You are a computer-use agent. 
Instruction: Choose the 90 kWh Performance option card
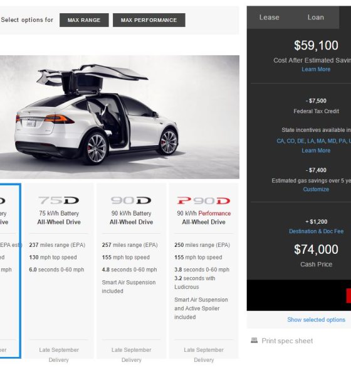(204, 271)
